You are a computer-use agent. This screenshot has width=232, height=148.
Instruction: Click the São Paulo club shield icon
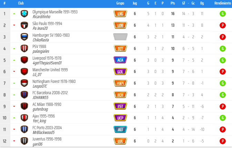tap(24, 25)
